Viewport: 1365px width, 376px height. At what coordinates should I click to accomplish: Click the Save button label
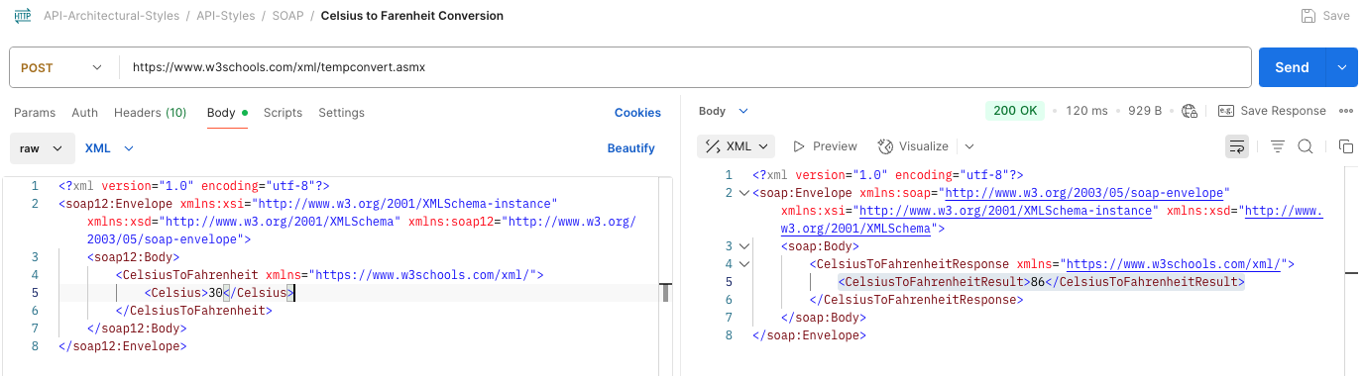1336,16
